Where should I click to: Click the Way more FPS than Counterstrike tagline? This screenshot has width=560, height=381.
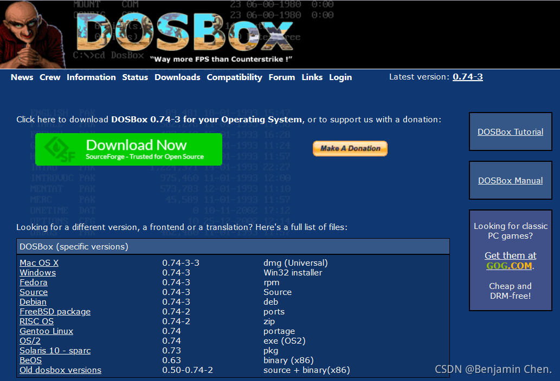(221, 59)
